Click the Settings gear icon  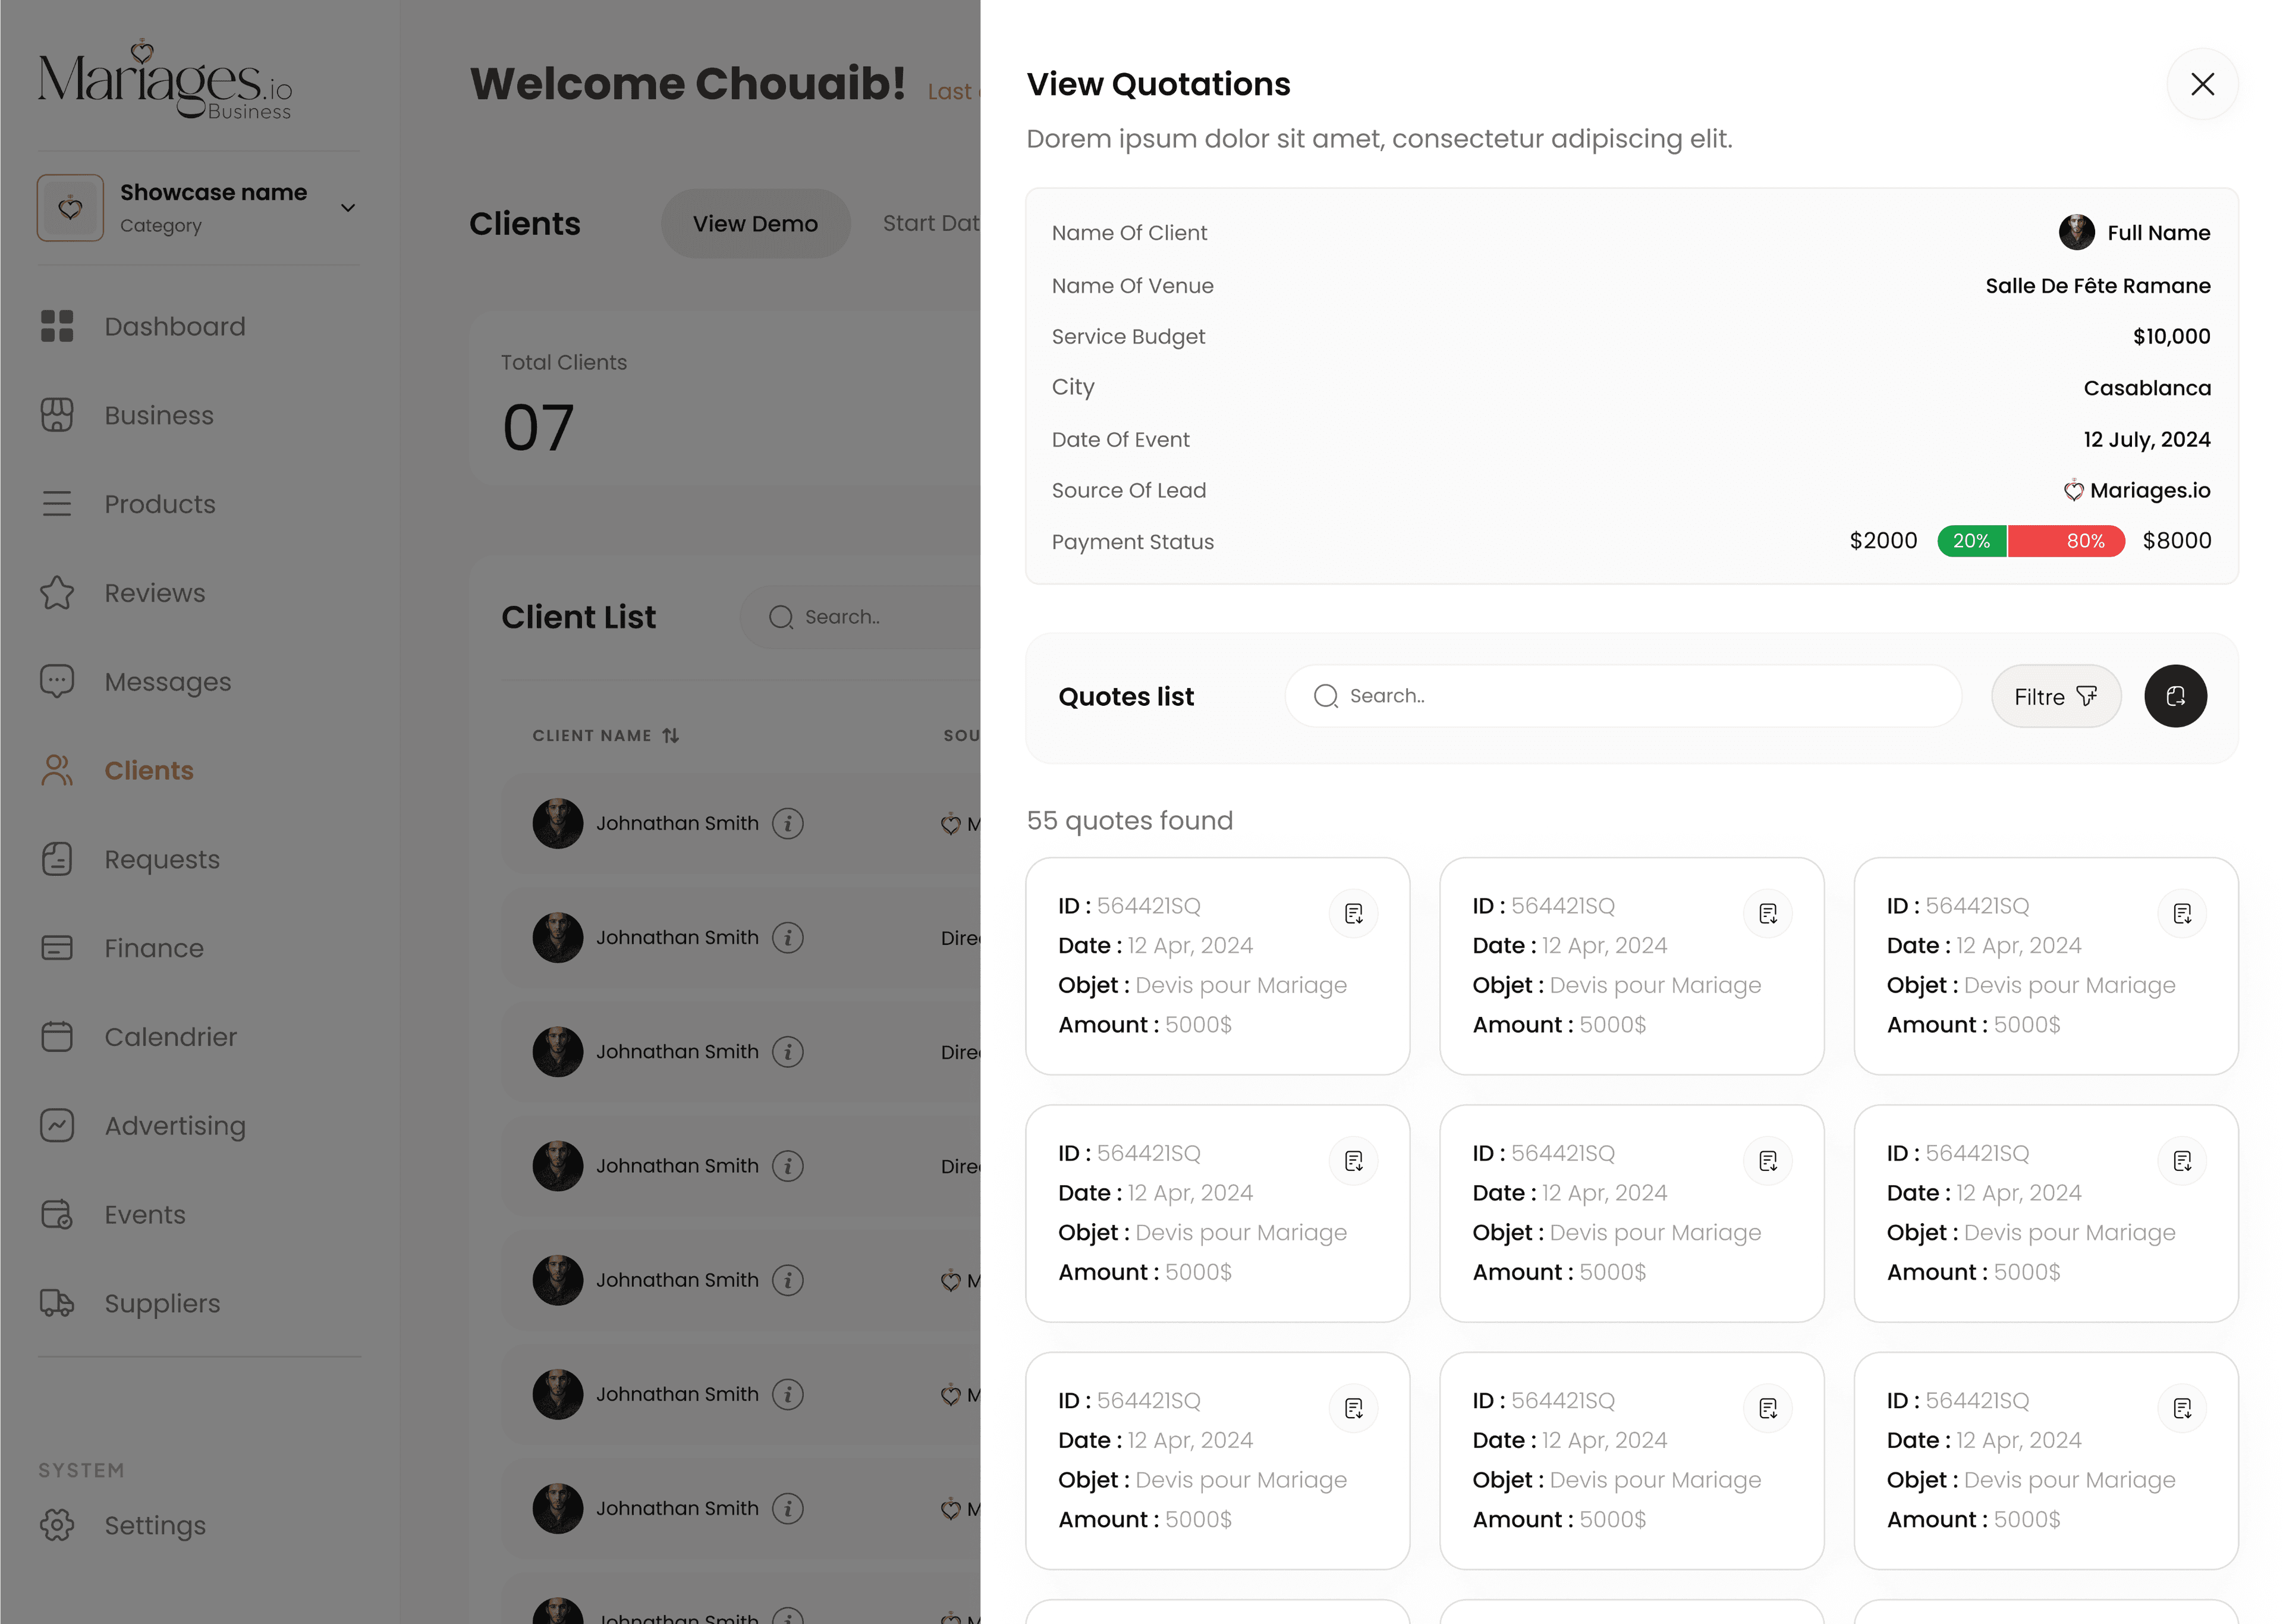[57, 1525]
